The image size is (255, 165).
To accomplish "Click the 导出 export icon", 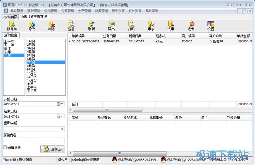I will (x=112, y=24).
